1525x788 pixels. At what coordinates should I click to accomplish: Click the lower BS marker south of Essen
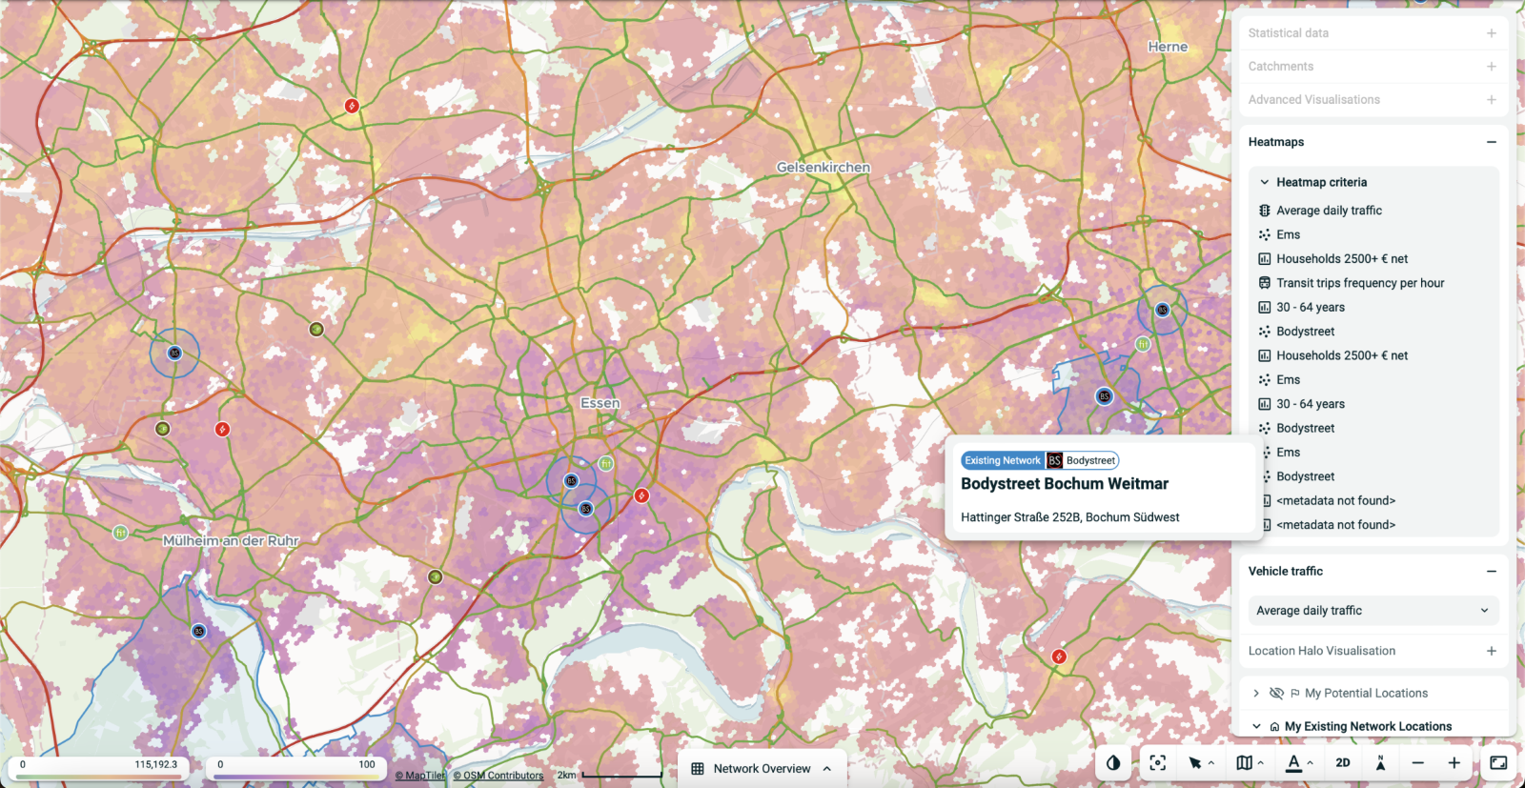tap(586, 509)
